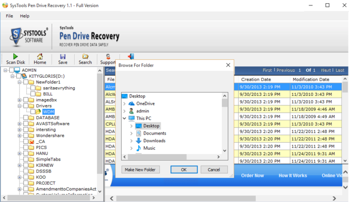The image size is (349, 202).
Task: Click the NewFolder1 folder icon
Action: coord(32,82)
